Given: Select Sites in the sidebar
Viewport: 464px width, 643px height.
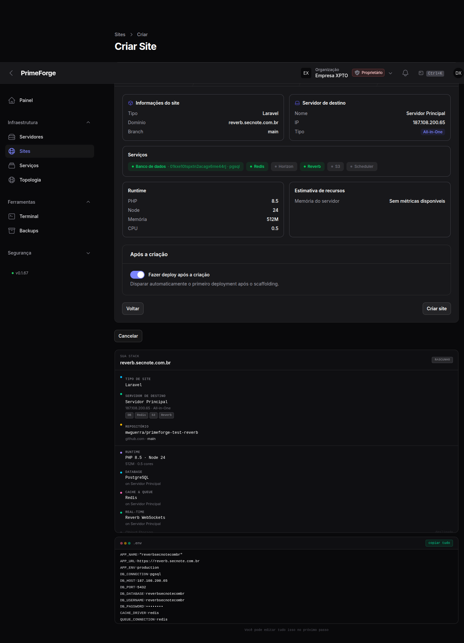Looking at the screenshot, I should pyautogui.click(x=49, y=151).
